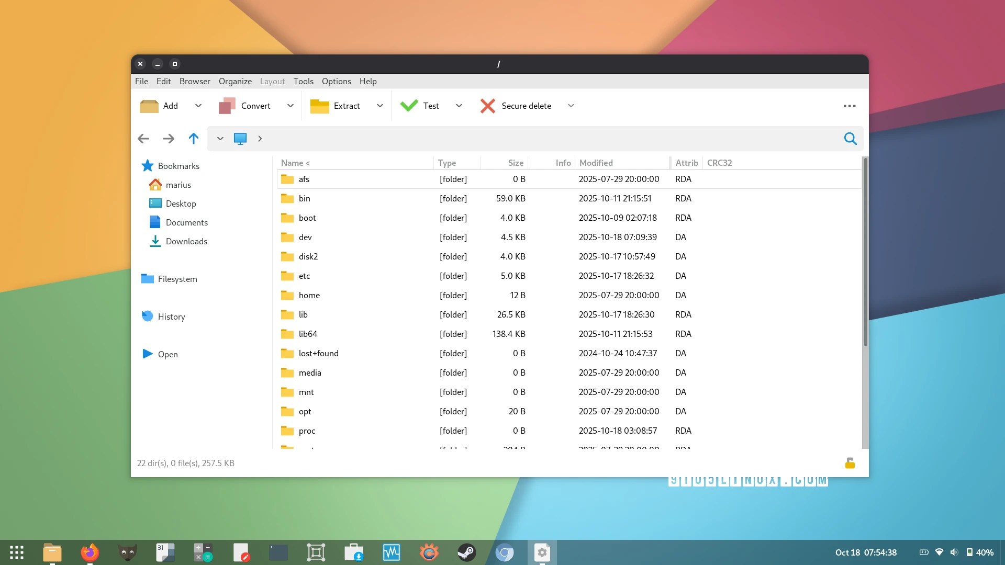1005x565 pixels.
Task: Click the search magnifier icon
Action: [x=850, y=139]
